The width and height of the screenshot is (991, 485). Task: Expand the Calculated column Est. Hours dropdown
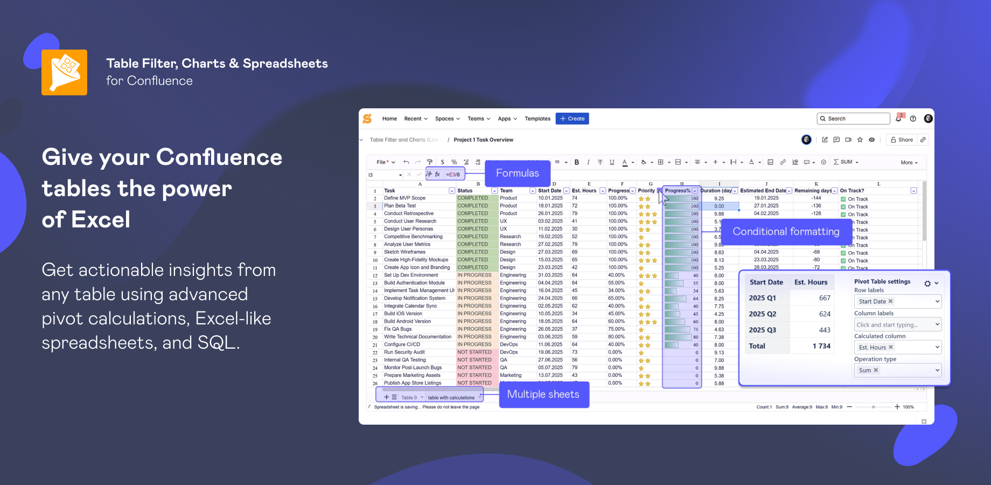[937, 347]
